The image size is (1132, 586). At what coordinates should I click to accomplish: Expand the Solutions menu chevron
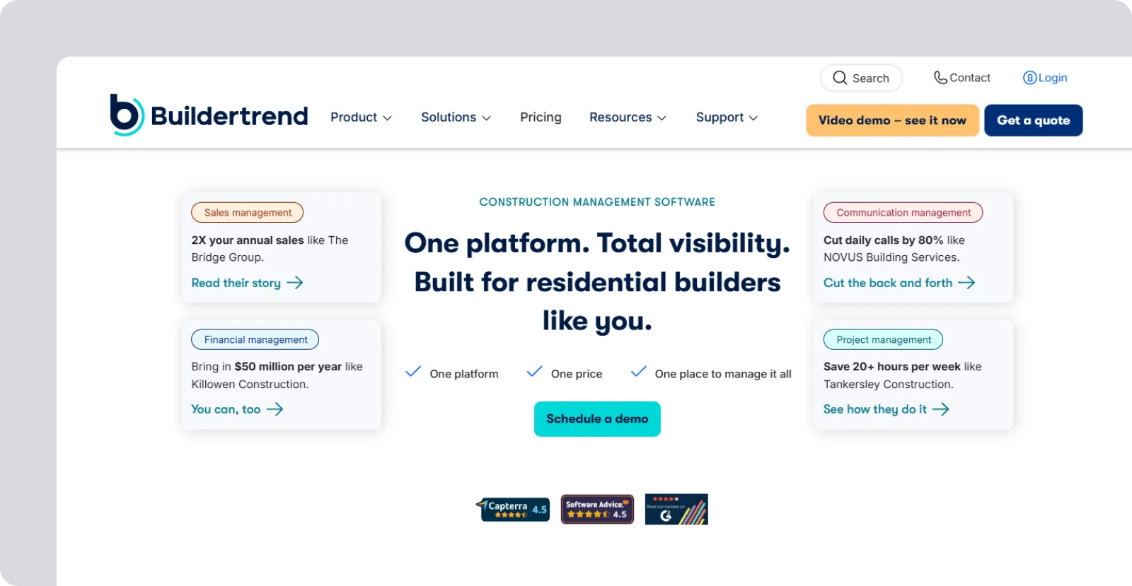pyautogui.click(x=487, y=118)
